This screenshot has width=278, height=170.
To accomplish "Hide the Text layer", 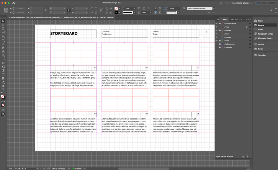I will pos(217,27).
